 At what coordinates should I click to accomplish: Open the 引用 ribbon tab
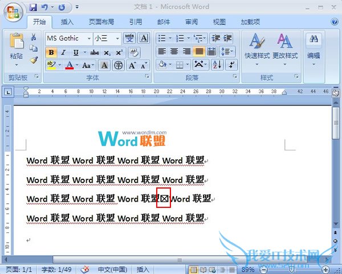click(x=136, y=22)
